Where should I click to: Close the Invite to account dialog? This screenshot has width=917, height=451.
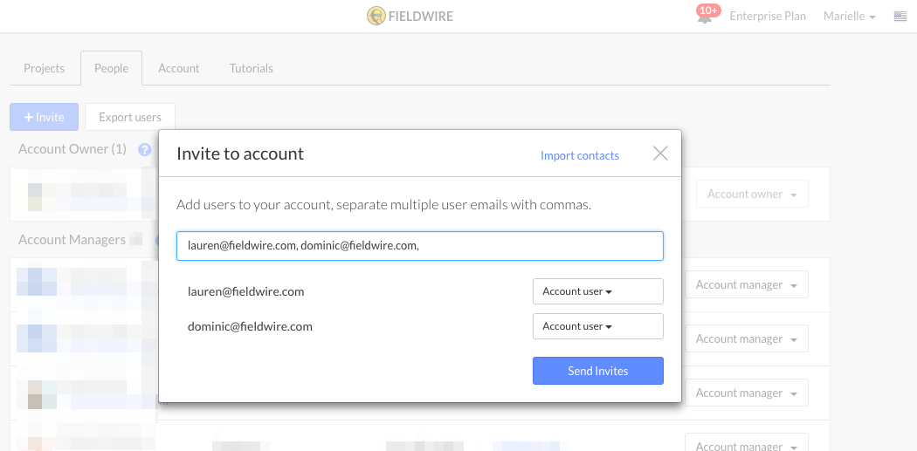point(660,154)
